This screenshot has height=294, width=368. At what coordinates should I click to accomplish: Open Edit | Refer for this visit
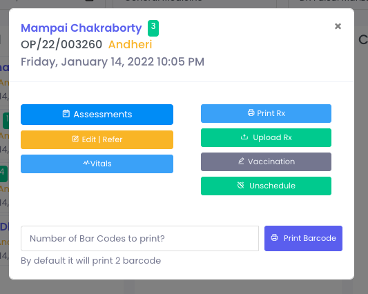click(x=97, y=139)
